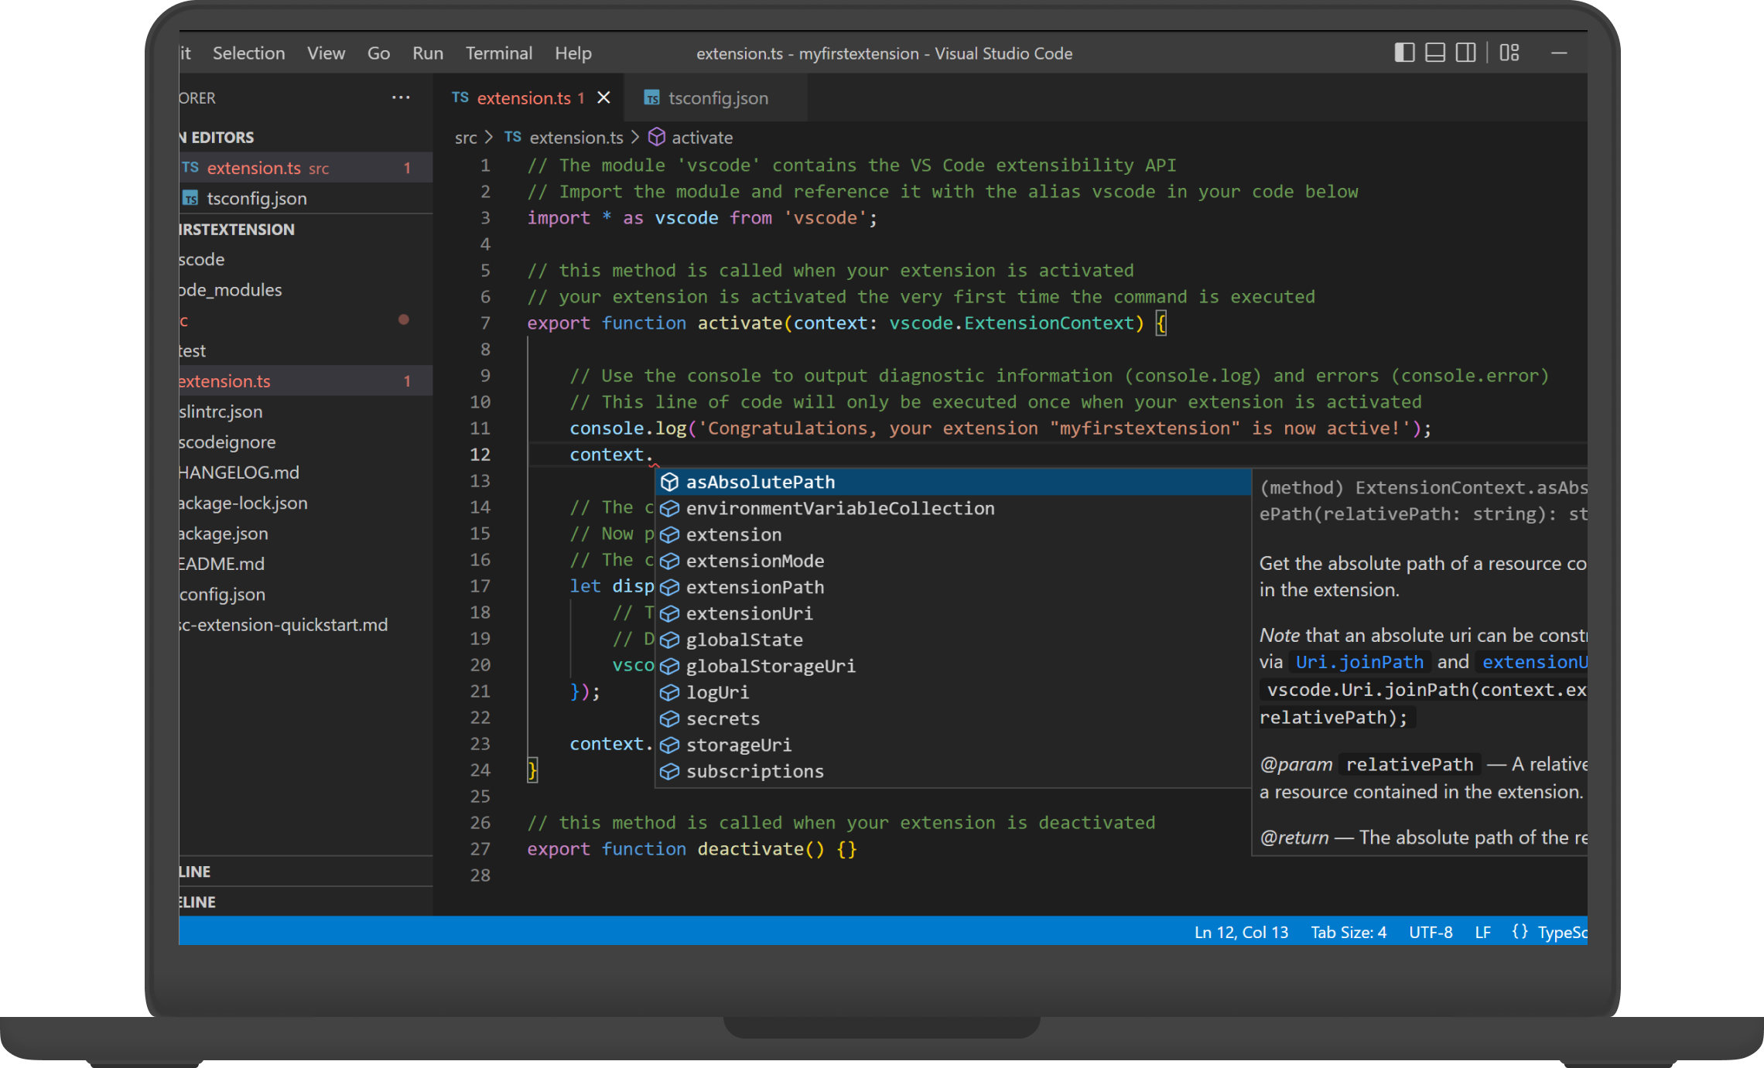Change Tab Size: 4 in status bar
This screenshot has height=1068, width=1764.
1349,932
